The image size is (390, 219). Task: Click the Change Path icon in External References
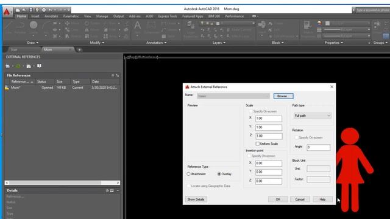click(x=29, y=66)
